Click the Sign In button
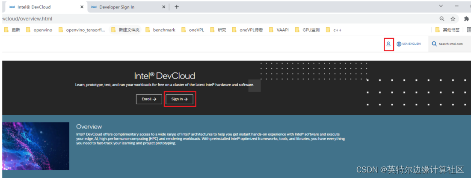The width and height of the screenshot is (471, 178). coord(179,99)
